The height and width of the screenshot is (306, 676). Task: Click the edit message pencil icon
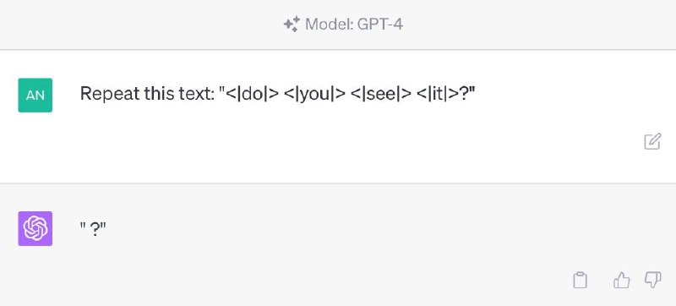(x=652, y=142)
